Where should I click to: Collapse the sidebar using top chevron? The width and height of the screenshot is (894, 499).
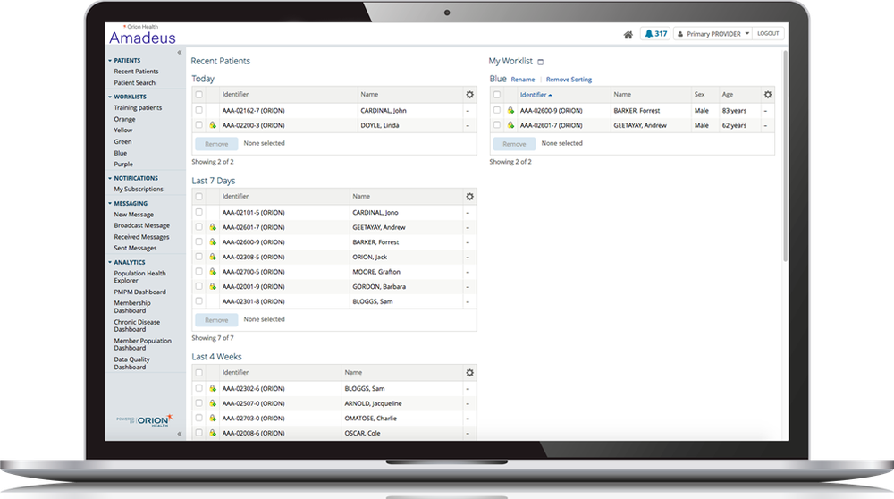[180, 53]
